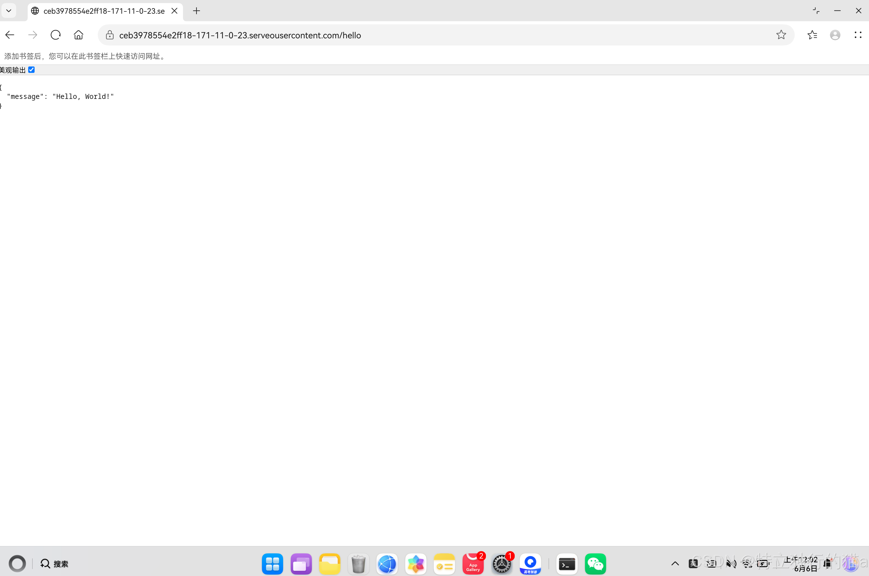This screenshot has height=576, width=869.
Task: Launch App Gallery from taskbar
Action: (x=473, y=563)
